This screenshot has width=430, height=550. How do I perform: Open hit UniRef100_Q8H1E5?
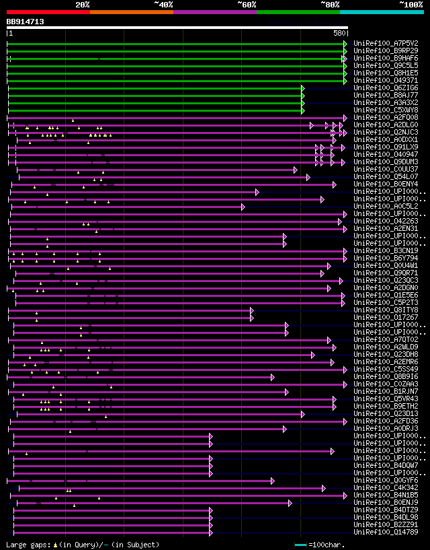(x=386, y=73)
